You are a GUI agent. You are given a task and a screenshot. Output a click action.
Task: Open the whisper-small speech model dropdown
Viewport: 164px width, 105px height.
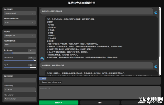[20, 13]
